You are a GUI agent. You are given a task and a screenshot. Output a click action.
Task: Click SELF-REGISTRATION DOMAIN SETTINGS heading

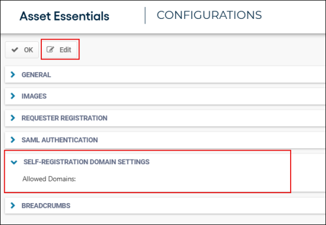[86, 162]
